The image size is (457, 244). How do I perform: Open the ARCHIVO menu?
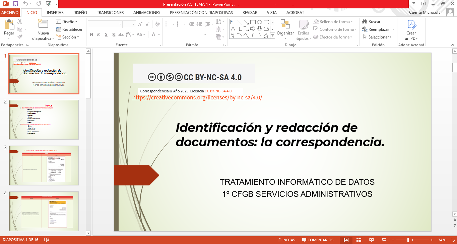(x=10, y=12)
